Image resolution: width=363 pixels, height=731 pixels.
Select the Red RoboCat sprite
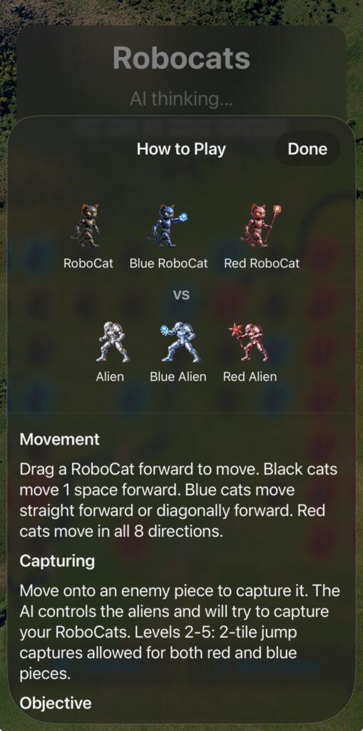point(262,226)
